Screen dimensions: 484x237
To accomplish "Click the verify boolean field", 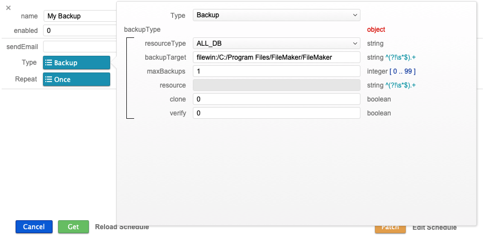I will [276, 113].
